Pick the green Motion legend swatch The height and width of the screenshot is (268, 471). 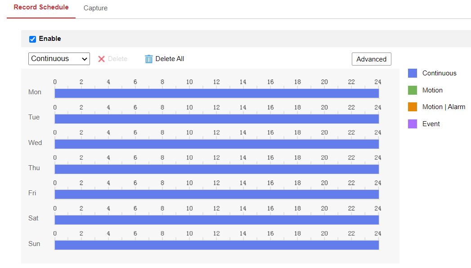[x=413, y=90]
